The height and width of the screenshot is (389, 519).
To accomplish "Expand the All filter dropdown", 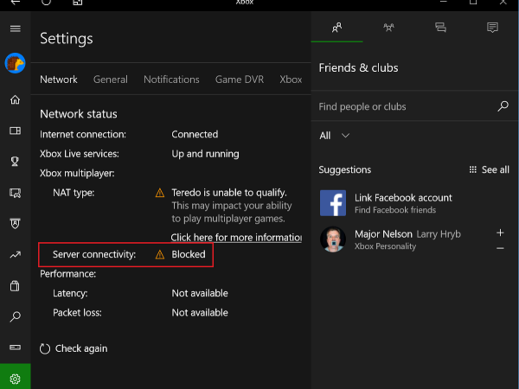I will [x=334, y=136].
